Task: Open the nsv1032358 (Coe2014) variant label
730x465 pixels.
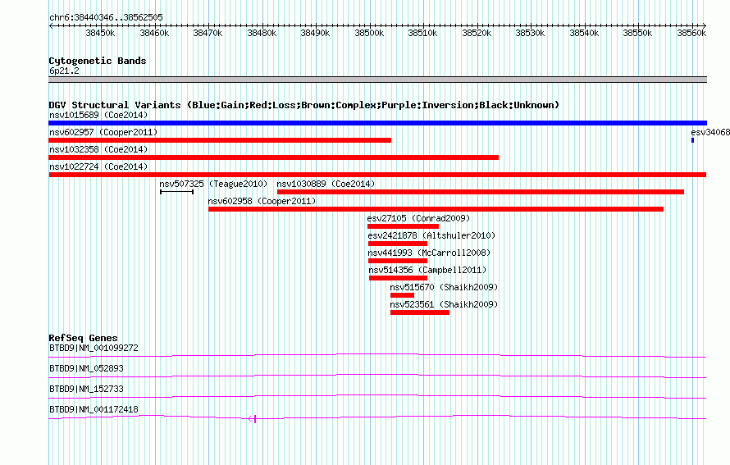Action: click(x=98, y=149)
